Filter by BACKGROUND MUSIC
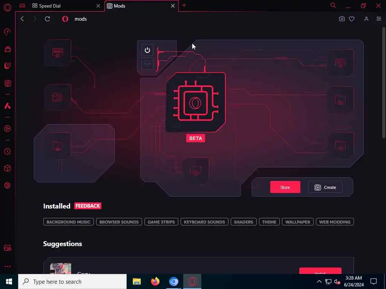 tap(69, 222)
